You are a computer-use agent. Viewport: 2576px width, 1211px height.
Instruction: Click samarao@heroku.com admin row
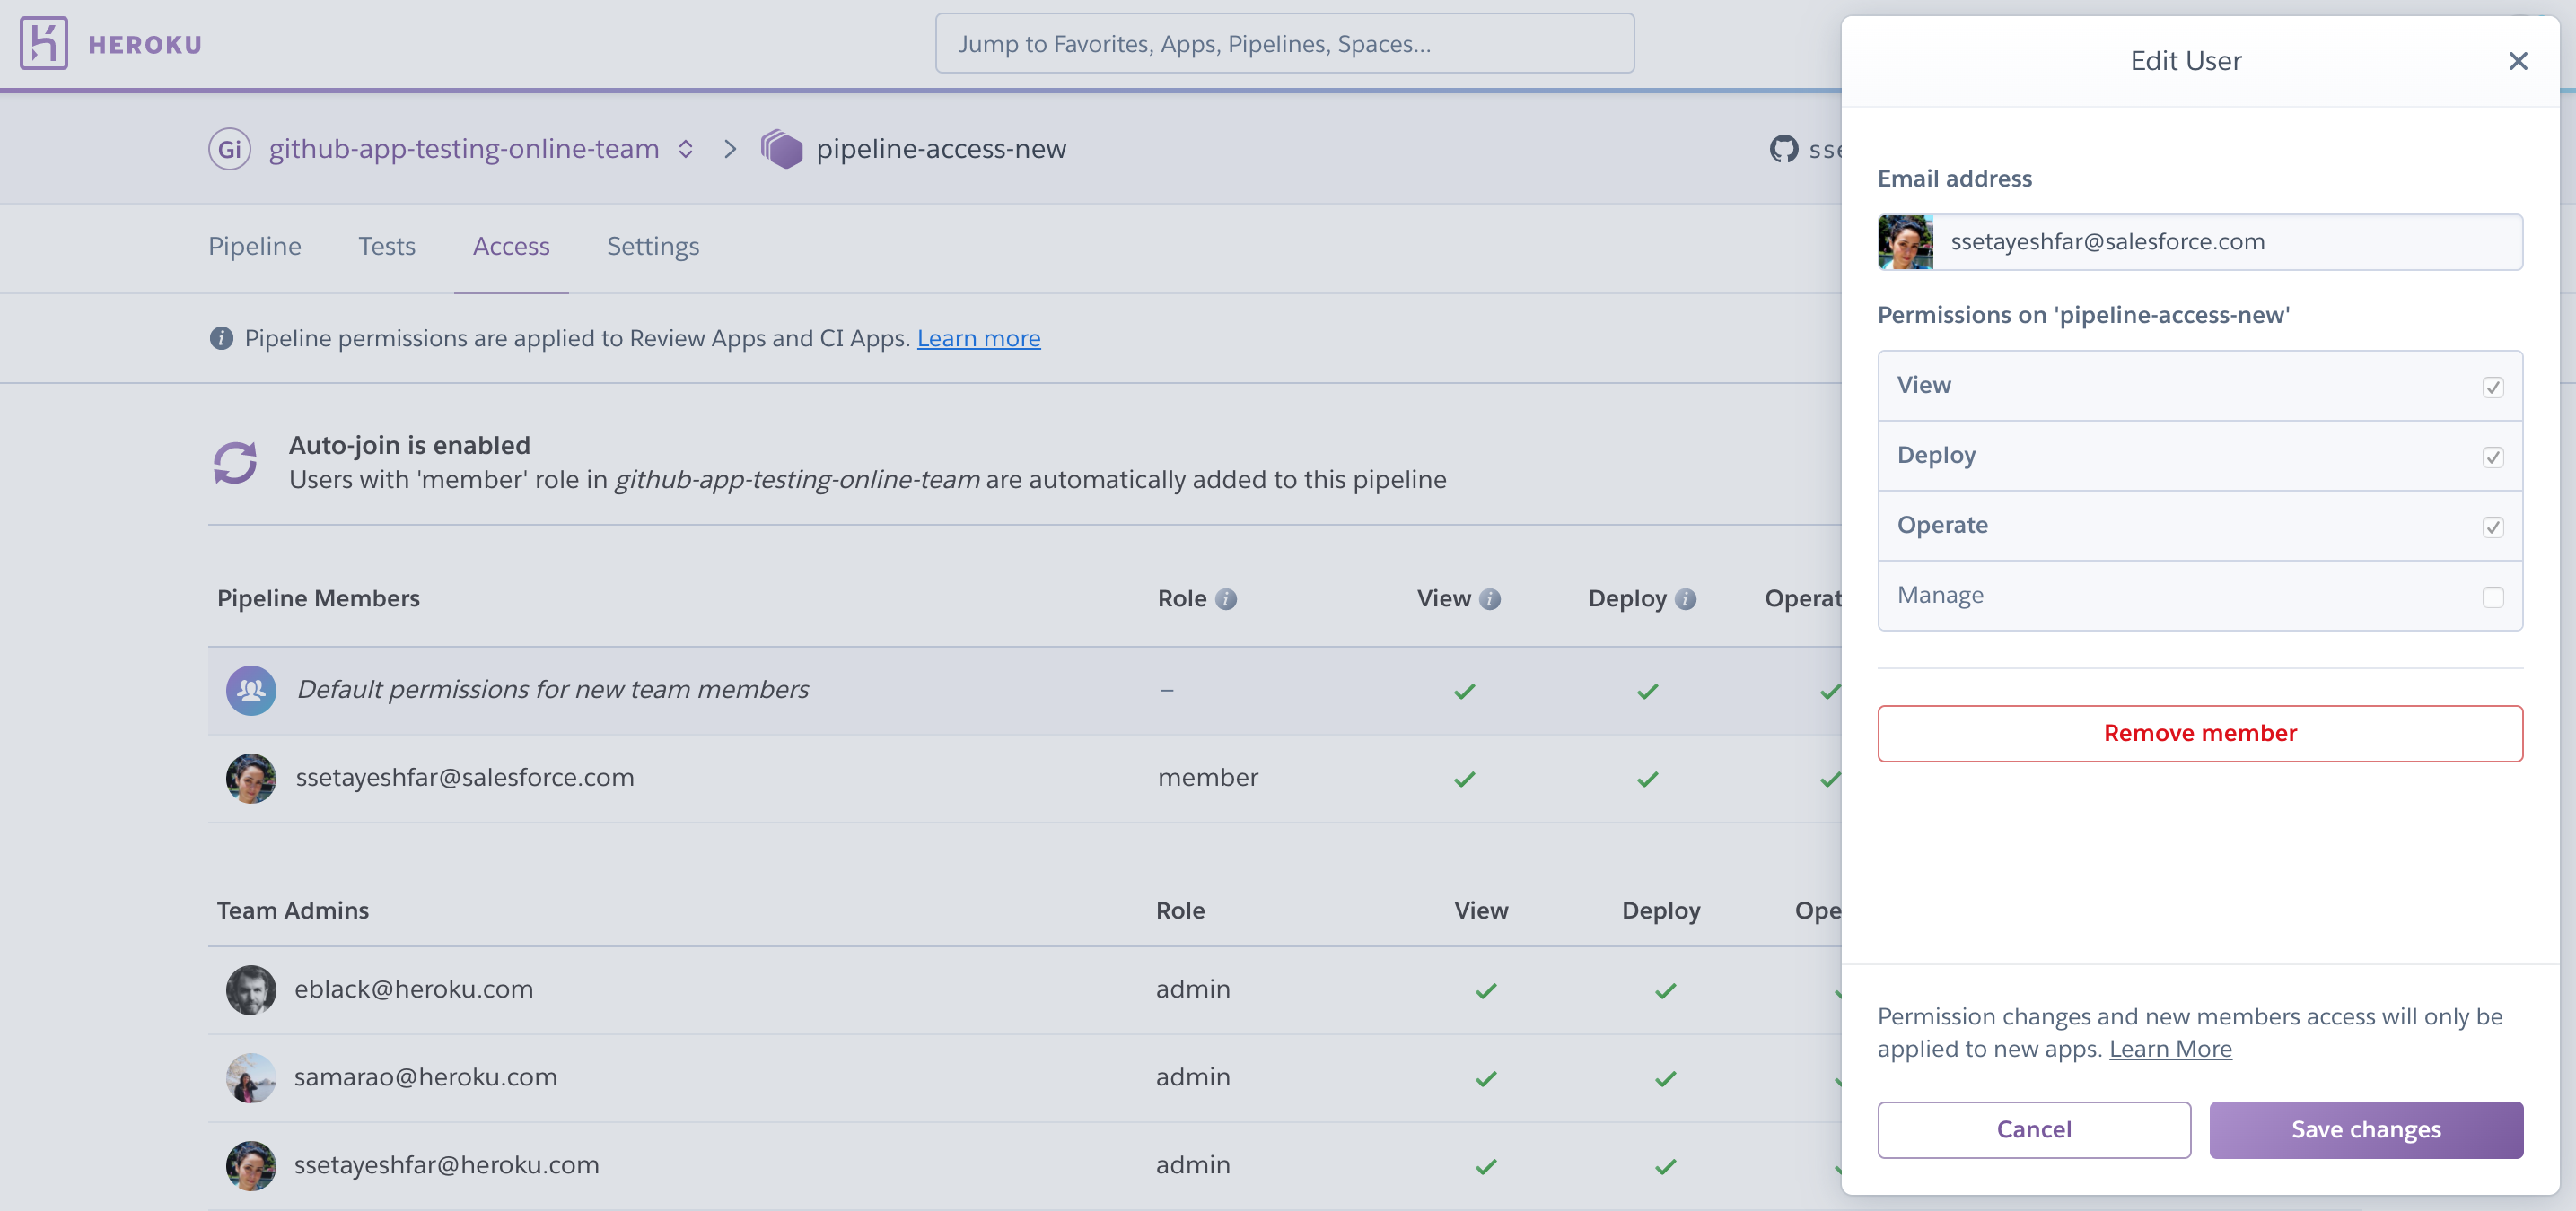pyautogui.click(x=1024, y=1078)
